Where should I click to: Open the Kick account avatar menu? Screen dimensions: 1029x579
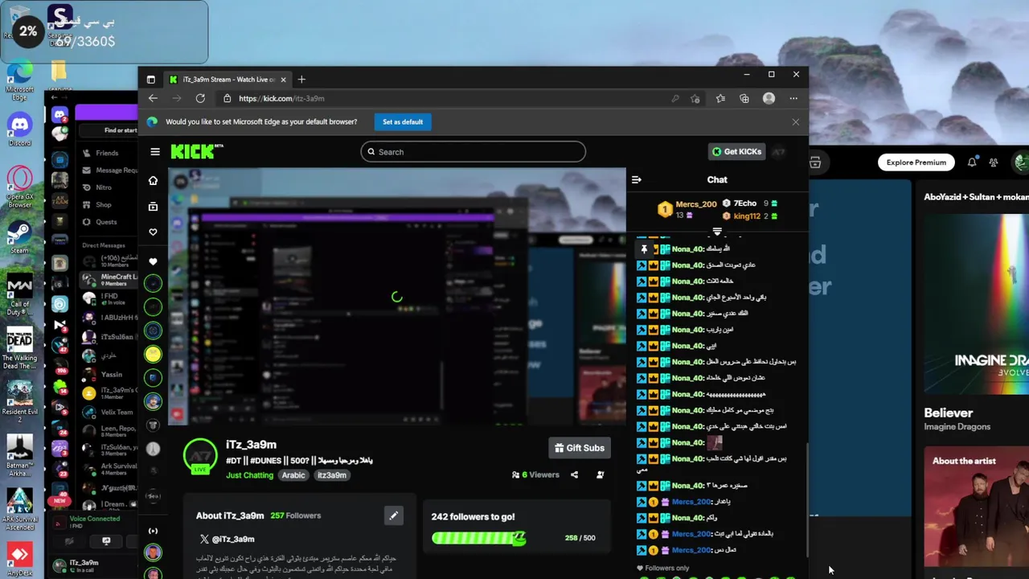coord(778,151)
